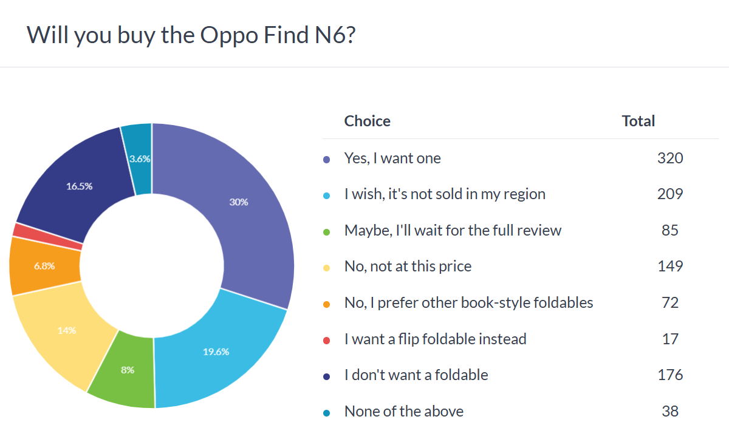
Task: Select the dark navy 16.5% slice
Action: (79, 185)
